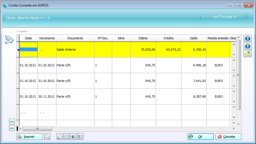Click the Nº Doc. column header

tap(103, 38)
